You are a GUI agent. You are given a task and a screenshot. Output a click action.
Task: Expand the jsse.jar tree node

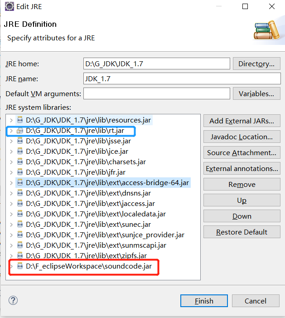coord(11,141)
